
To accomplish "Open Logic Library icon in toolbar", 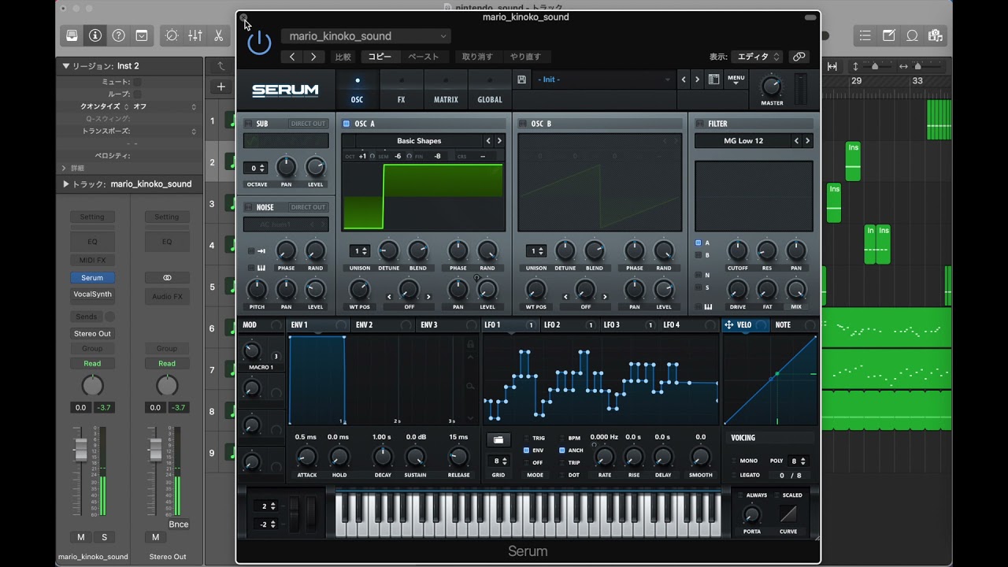I will tap(72, 35).
